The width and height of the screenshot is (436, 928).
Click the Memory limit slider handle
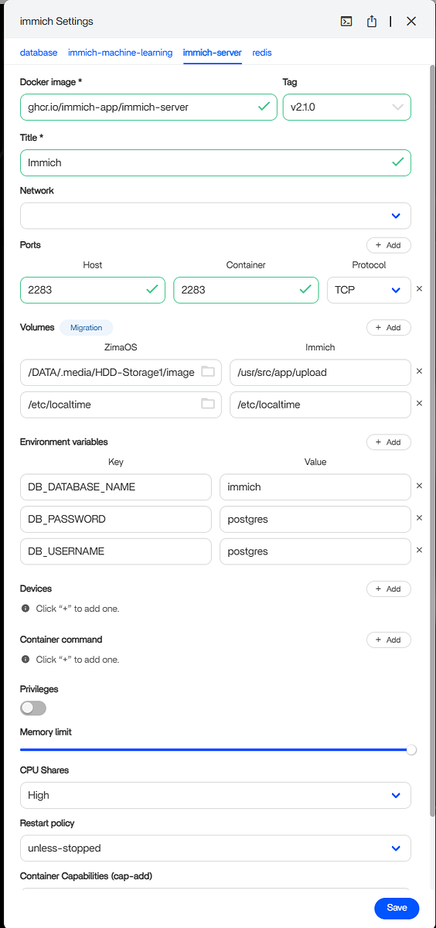click(411, 749)
